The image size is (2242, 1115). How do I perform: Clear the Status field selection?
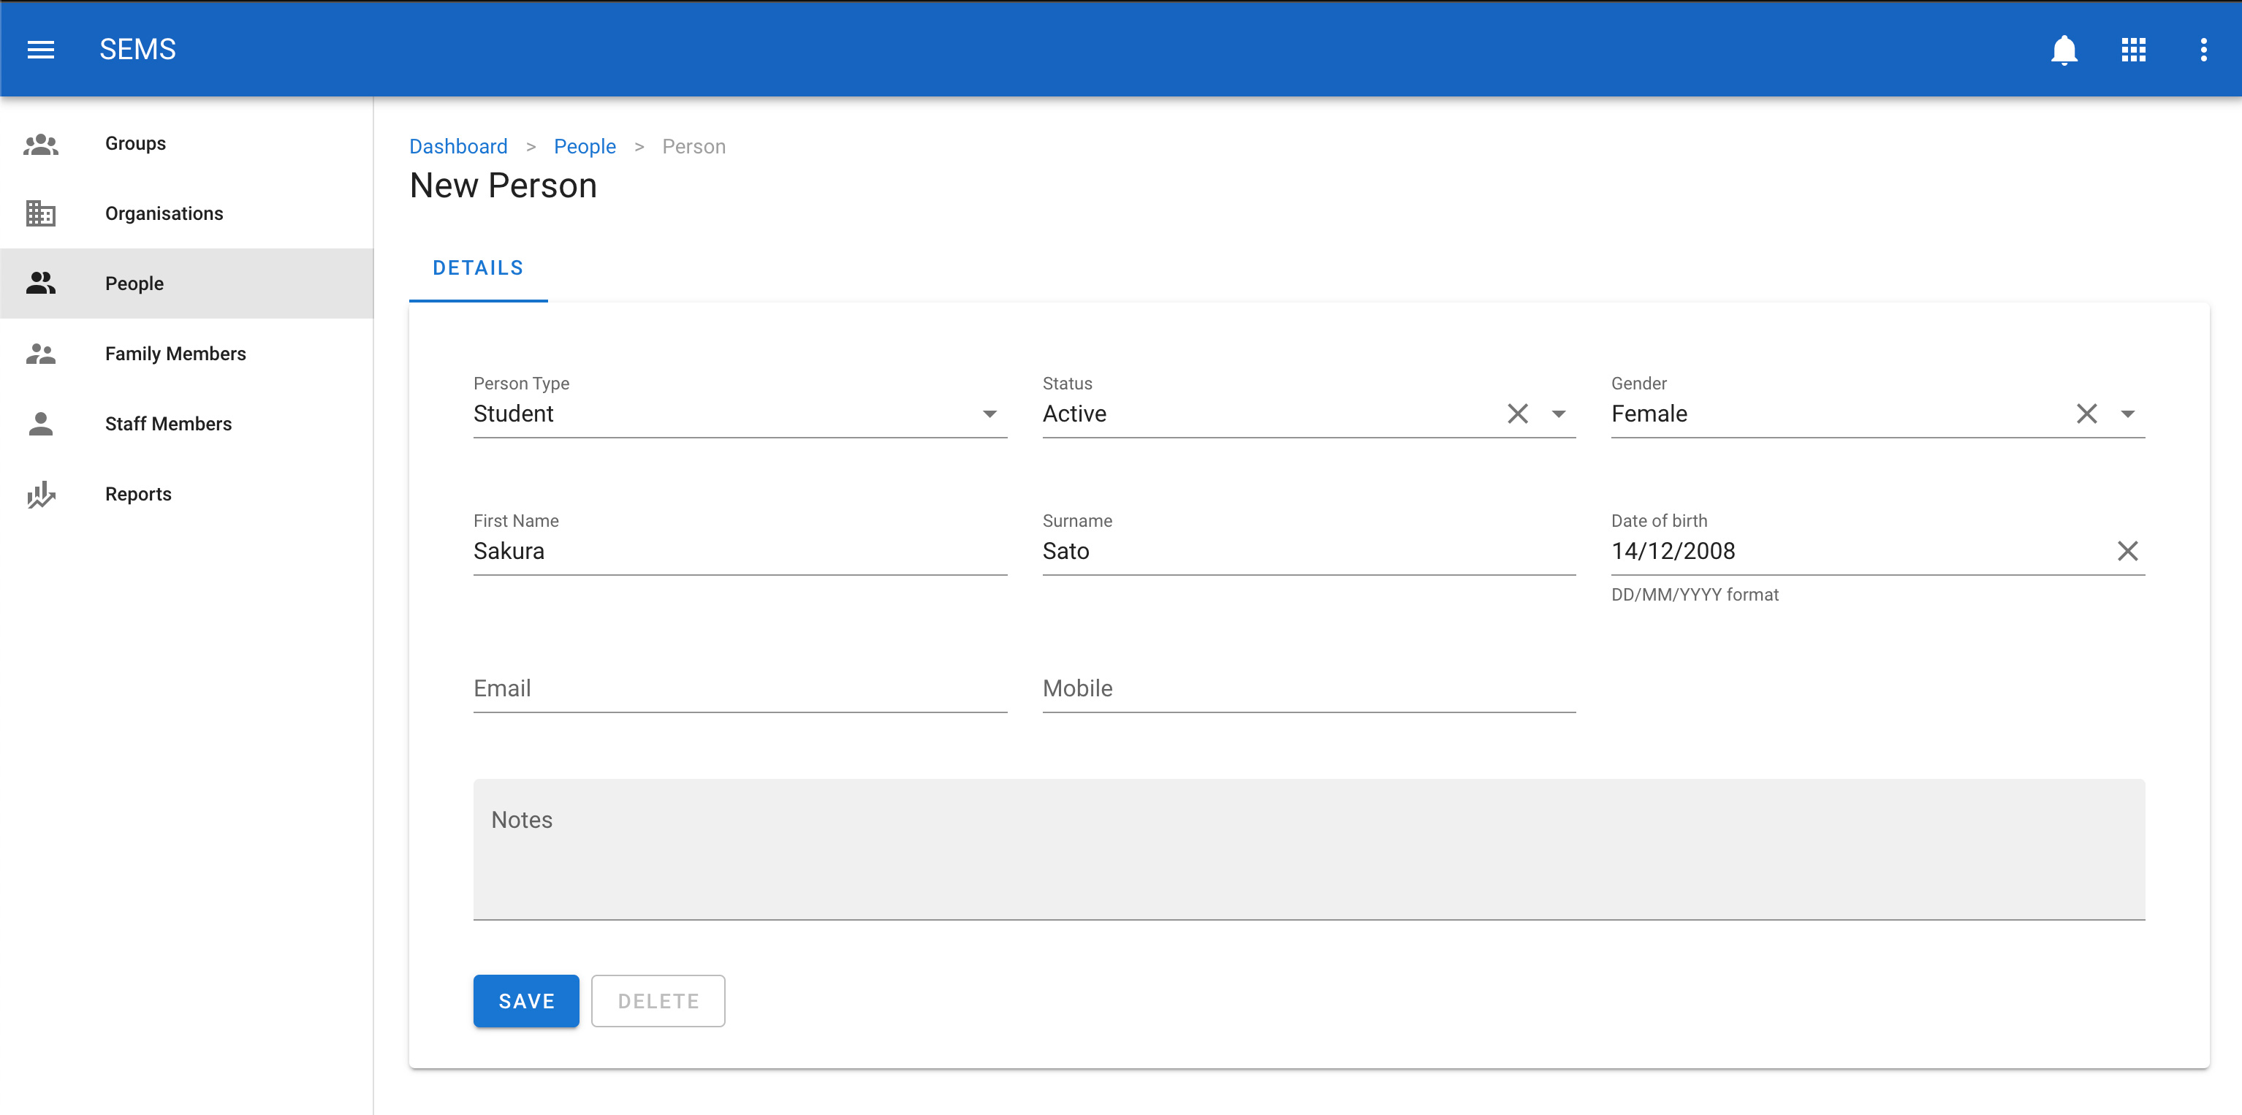[1517, 414]
